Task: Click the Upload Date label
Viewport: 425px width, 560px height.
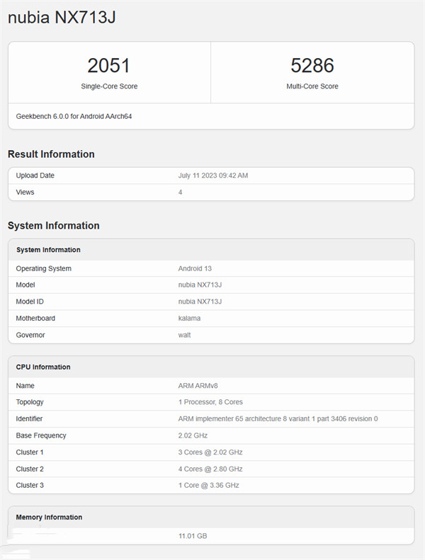Action: point(35,176)
